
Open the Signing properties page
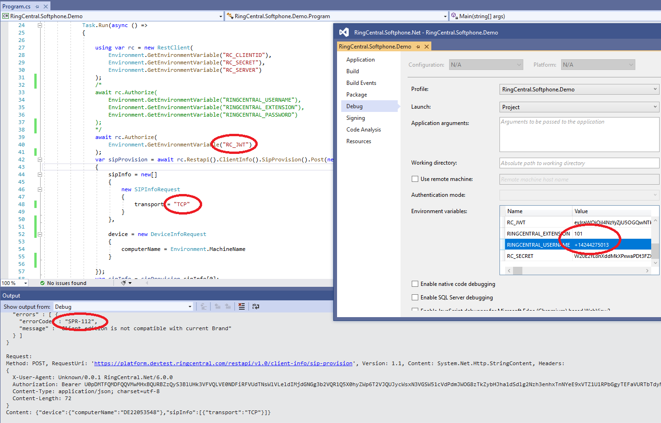point(356,118)
